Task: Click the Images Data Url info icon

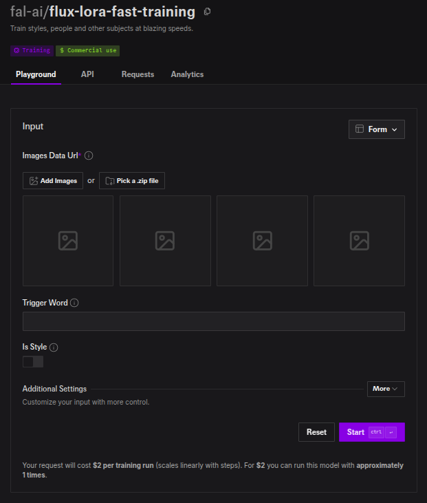Action: click(x=89, y=156)
